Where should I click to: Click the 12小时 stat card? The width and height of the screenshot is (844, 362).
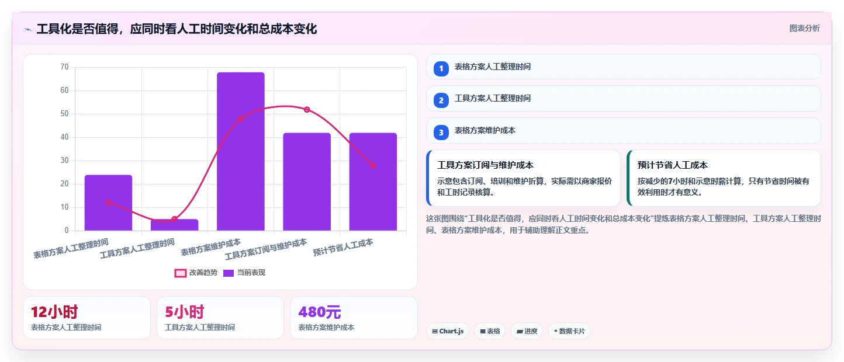point(87,318)
